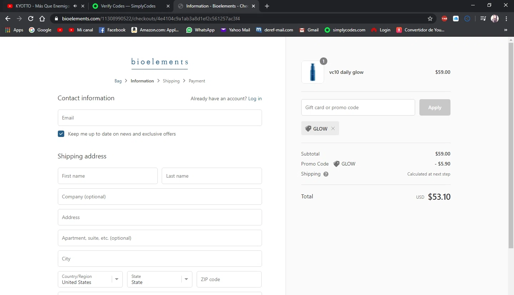Click the Information breadcrumb step
The image size is (514, 295).
(x=142, y=81)
